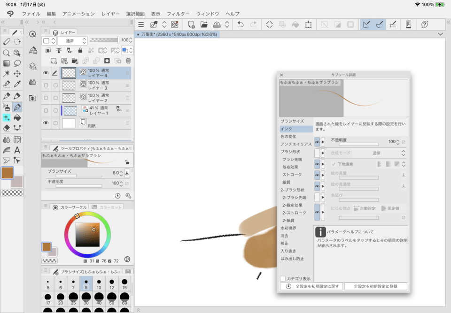
Task: Select the Lasso selection tool
Action: point(17,63)
